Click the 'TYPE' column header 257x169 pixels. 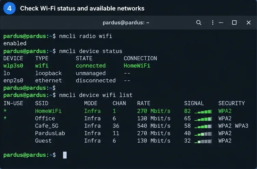click(x=42, y=58)
